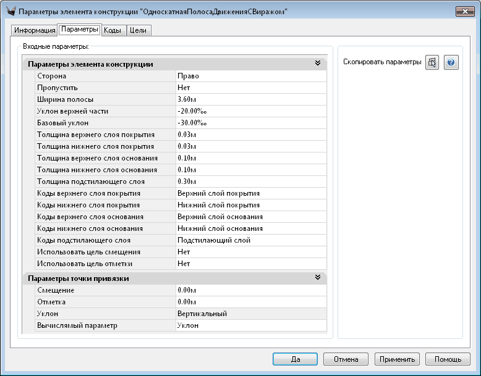The image size is (481, 376).
Task: Select the Сторона value field Право
Action: (250, 76)
